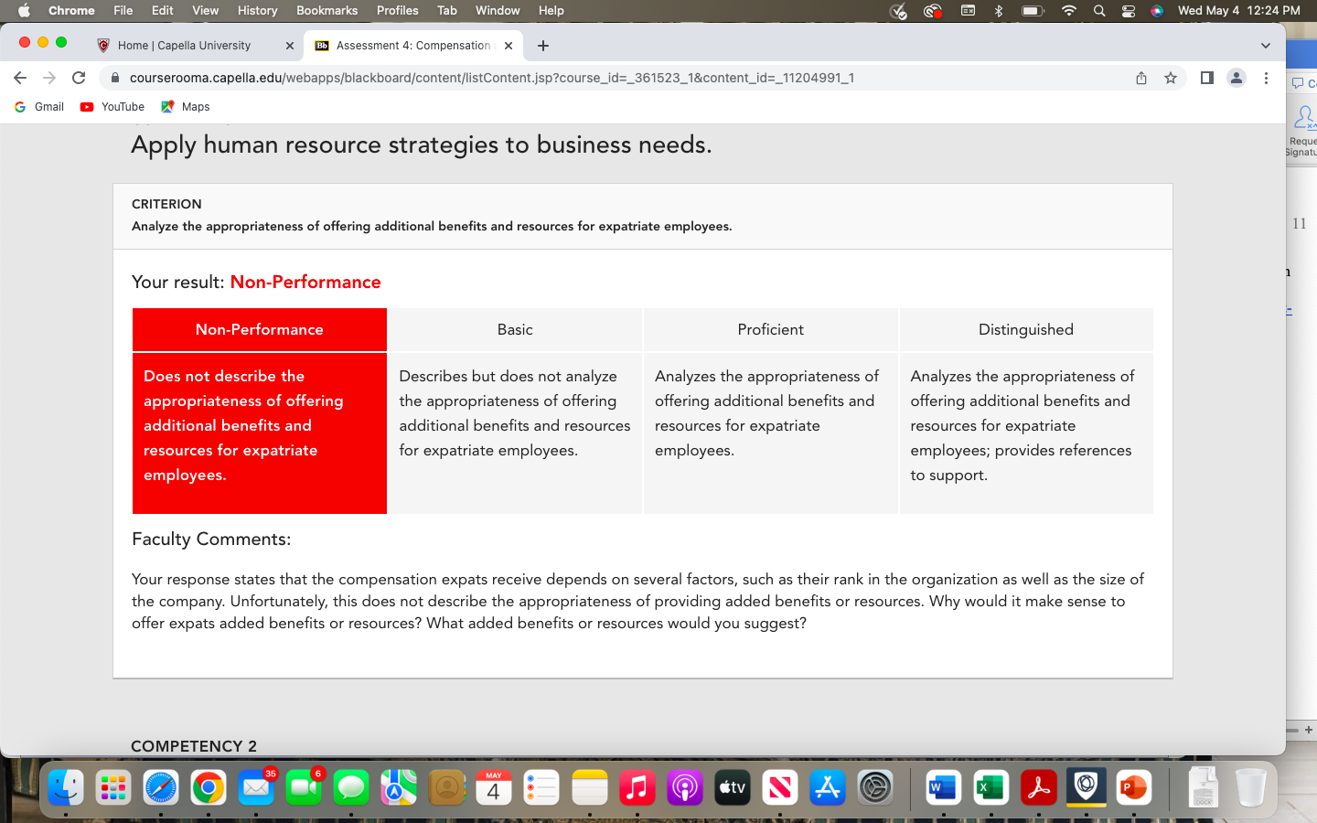Switch to Home | Capella University tab

tap(196, 46)
